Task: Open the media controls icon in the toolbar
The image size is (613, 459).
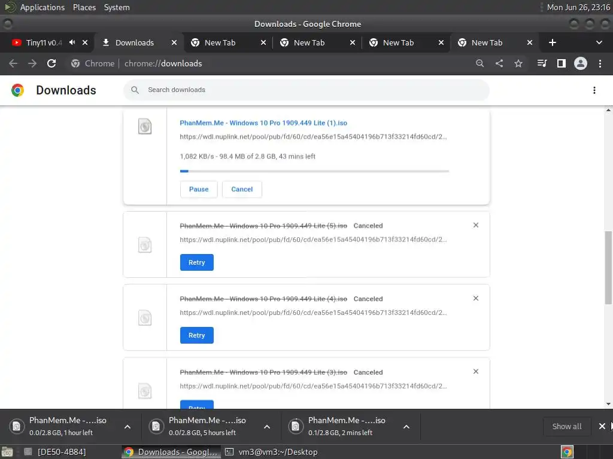Action: 542,63
